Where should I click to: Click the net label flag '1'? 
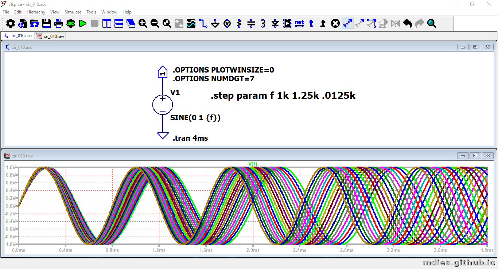(163, 72)
